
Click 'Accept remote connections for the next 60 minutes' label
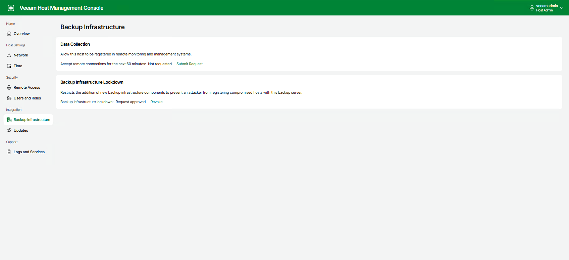tap(103, 64)
